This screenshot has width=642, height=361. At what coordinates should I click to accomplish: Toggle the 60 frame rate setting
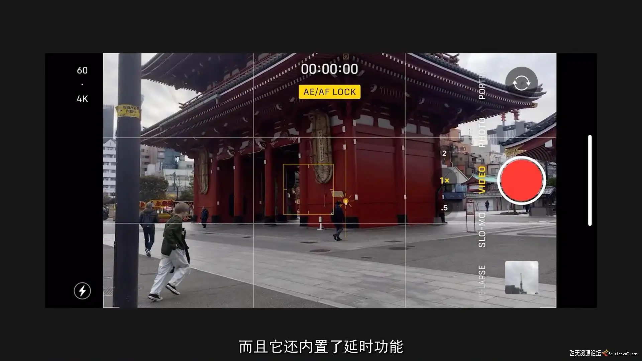pos(82,71)
